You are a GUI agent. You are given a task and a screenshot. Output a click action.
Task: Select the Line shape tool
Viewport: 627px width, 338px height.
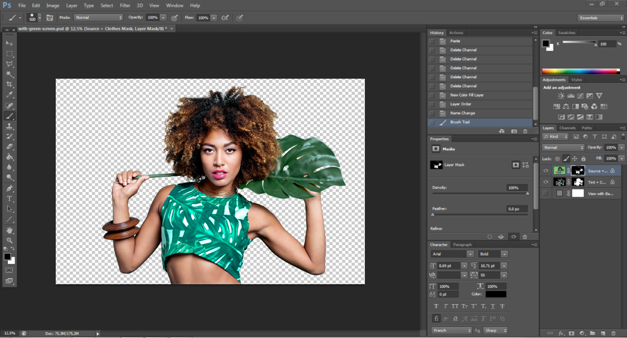[9, 219]
